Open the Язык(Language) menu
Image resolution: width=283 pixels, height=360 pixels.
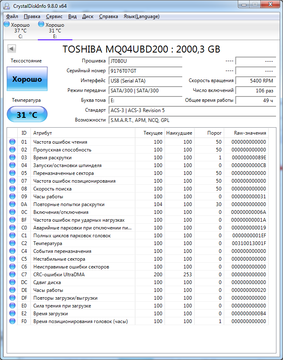(141, 16)
